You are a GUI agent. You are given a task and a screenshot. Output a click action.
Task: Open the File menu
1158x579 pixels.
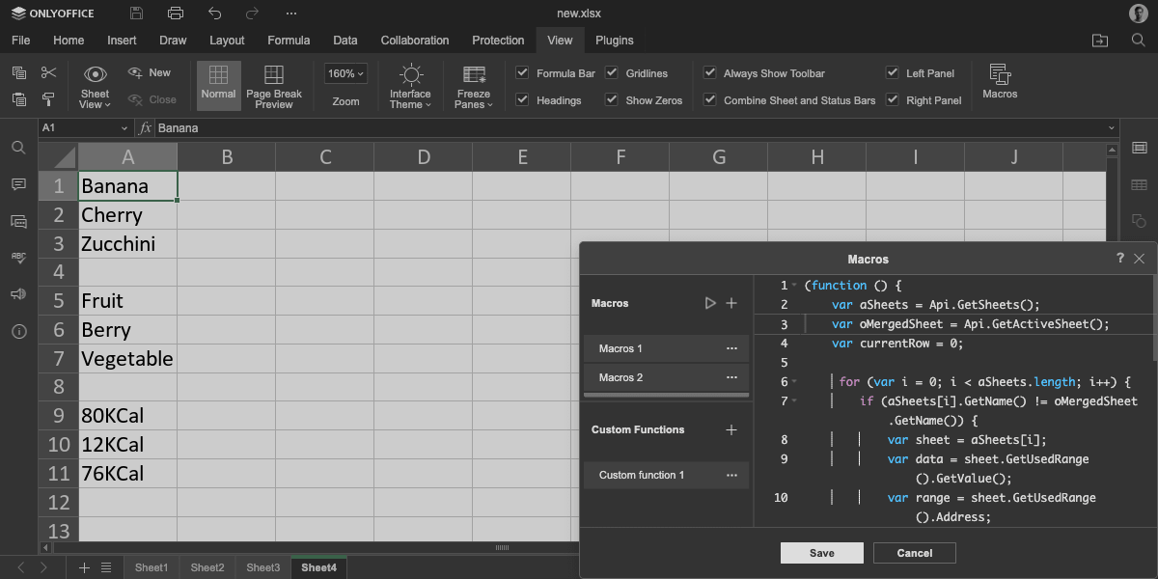[x=20, y=41]
